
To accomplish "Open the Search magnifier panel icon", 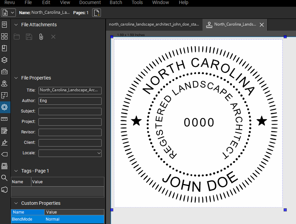I will tap(4, 178).
